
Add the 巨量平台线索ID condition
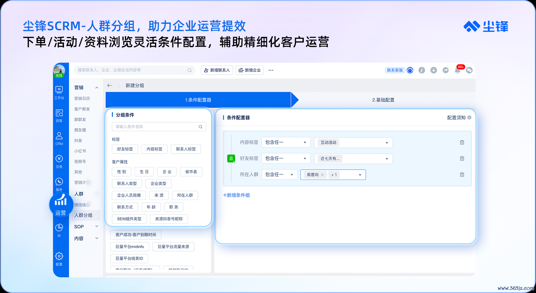[129, 258]
